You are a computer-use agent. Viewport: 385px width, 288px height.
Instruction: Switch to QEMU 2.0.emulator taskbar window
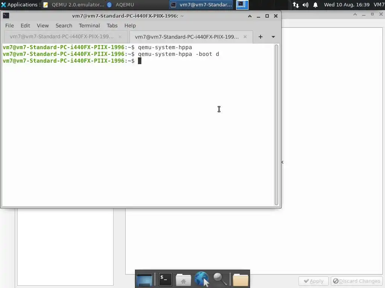pos(74,4)
